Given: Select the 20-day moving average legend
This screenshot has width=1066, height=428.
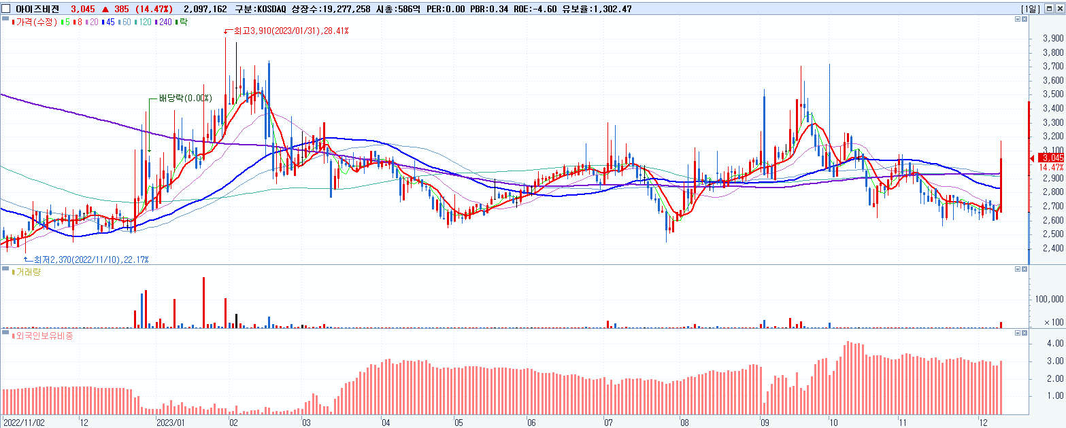Looking at the screenshot, I should coord(90,22).
